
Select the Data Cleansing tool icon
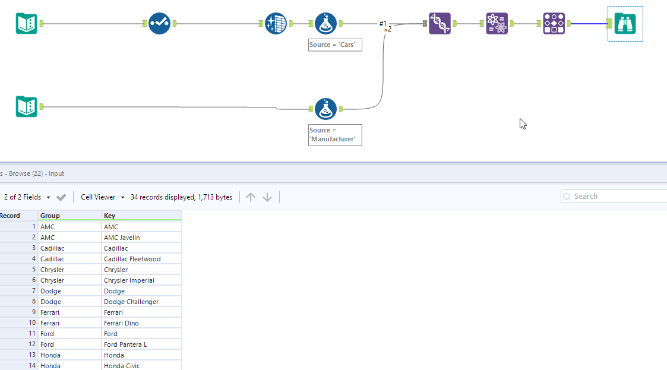(x=276, y=23)
